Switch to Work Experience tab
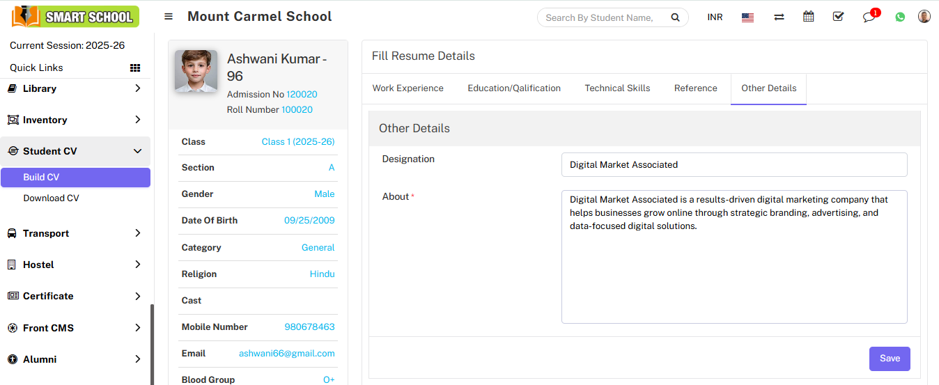The image size is (939, 385). pyautogui.click(x=408, y=88)
